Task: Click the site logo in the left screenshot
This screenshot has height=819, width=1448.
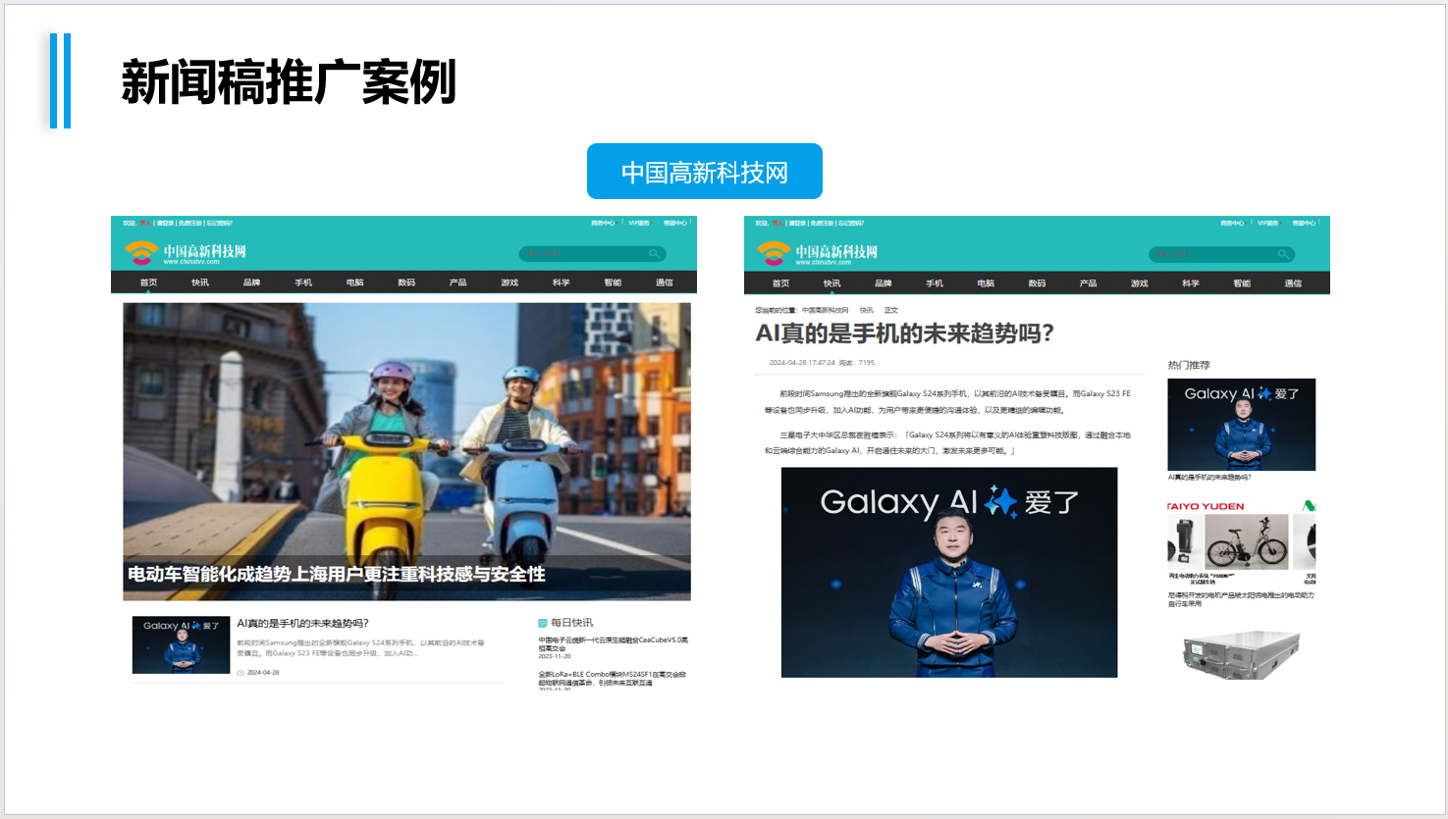Action: point(186,253)
